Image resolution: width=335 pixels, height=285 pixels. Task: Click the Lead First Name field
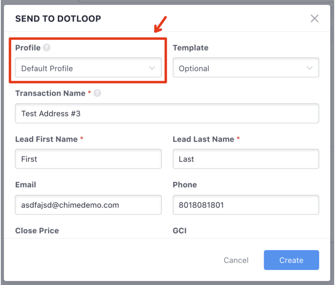pos(88,159)
